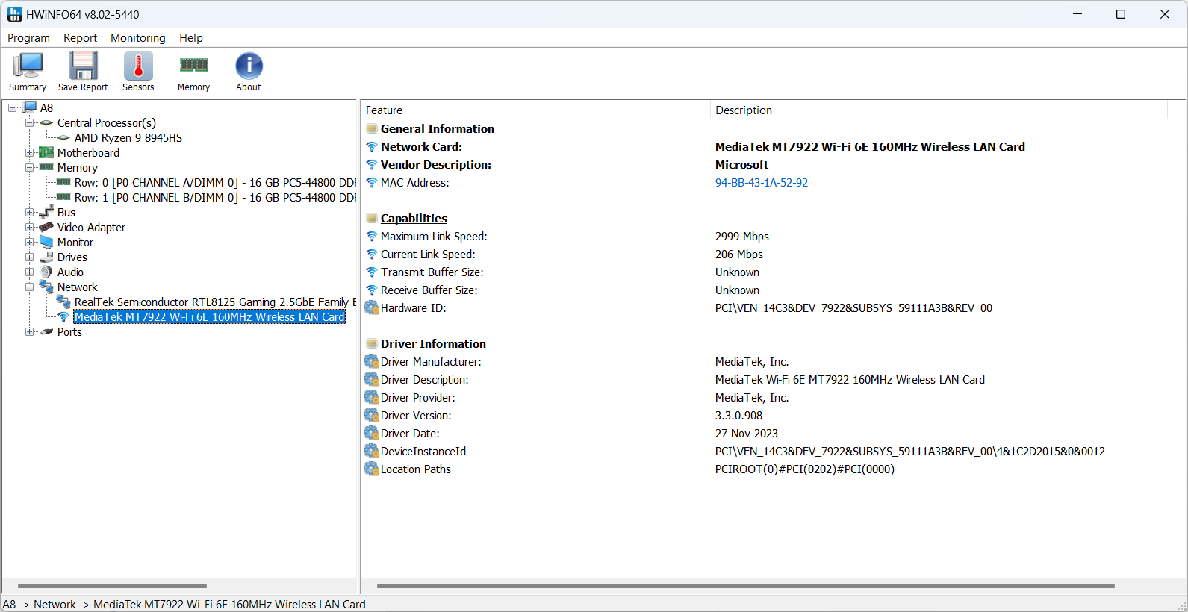Expand the Bus tree node
This screenshot has width=1188, height=612.
click(x=30, y=213)
